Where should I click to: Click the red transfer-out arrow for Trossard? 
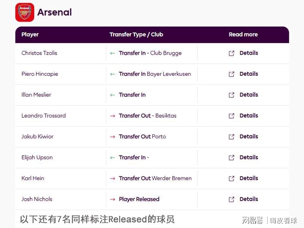[112, 116]
